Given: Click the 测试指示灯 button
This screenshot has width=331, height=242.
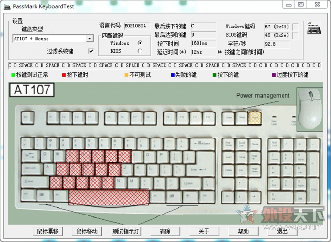Looking at the screenshot, I should tap(126, 231).
